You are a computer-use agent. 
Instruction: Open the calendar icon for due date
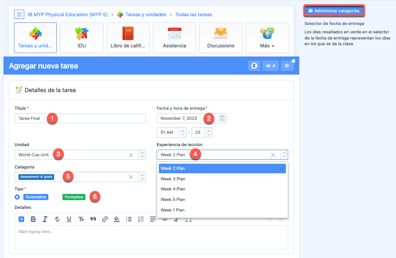(x=222, y=118)
